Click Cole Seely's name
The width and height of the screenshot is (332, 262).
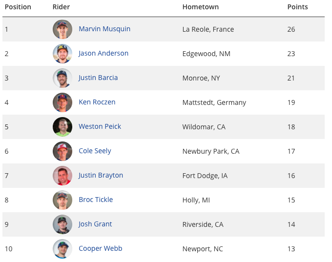[95, 151]
